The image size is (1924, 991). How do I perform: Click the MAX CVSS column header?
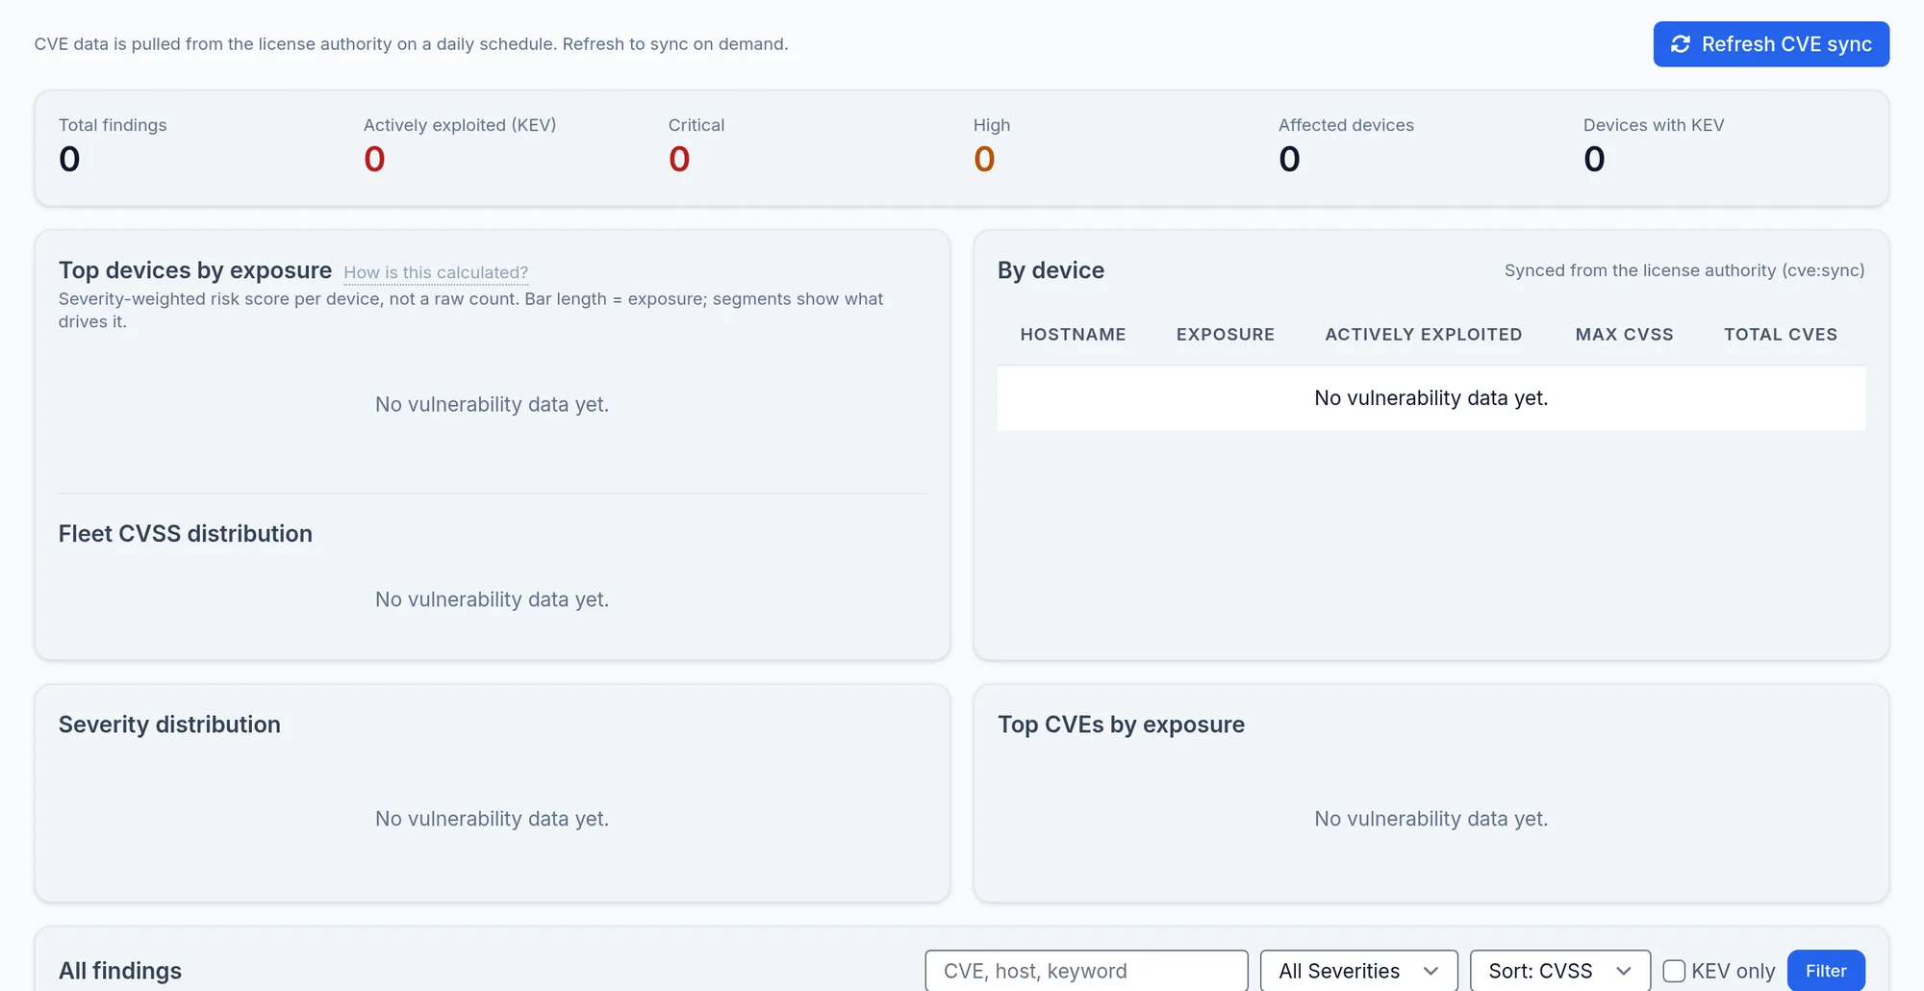[x=1625, y=335]
